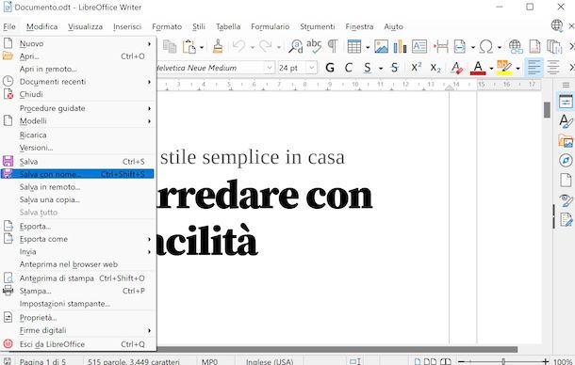Image resolution: width=575 pixels, height=365 pixels.
Task: Select Stampa... from File menu
Action: point(77,291)
